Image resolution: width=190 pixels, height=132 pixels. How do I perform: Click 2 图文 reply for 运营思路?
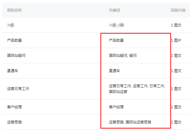[176, 122]
